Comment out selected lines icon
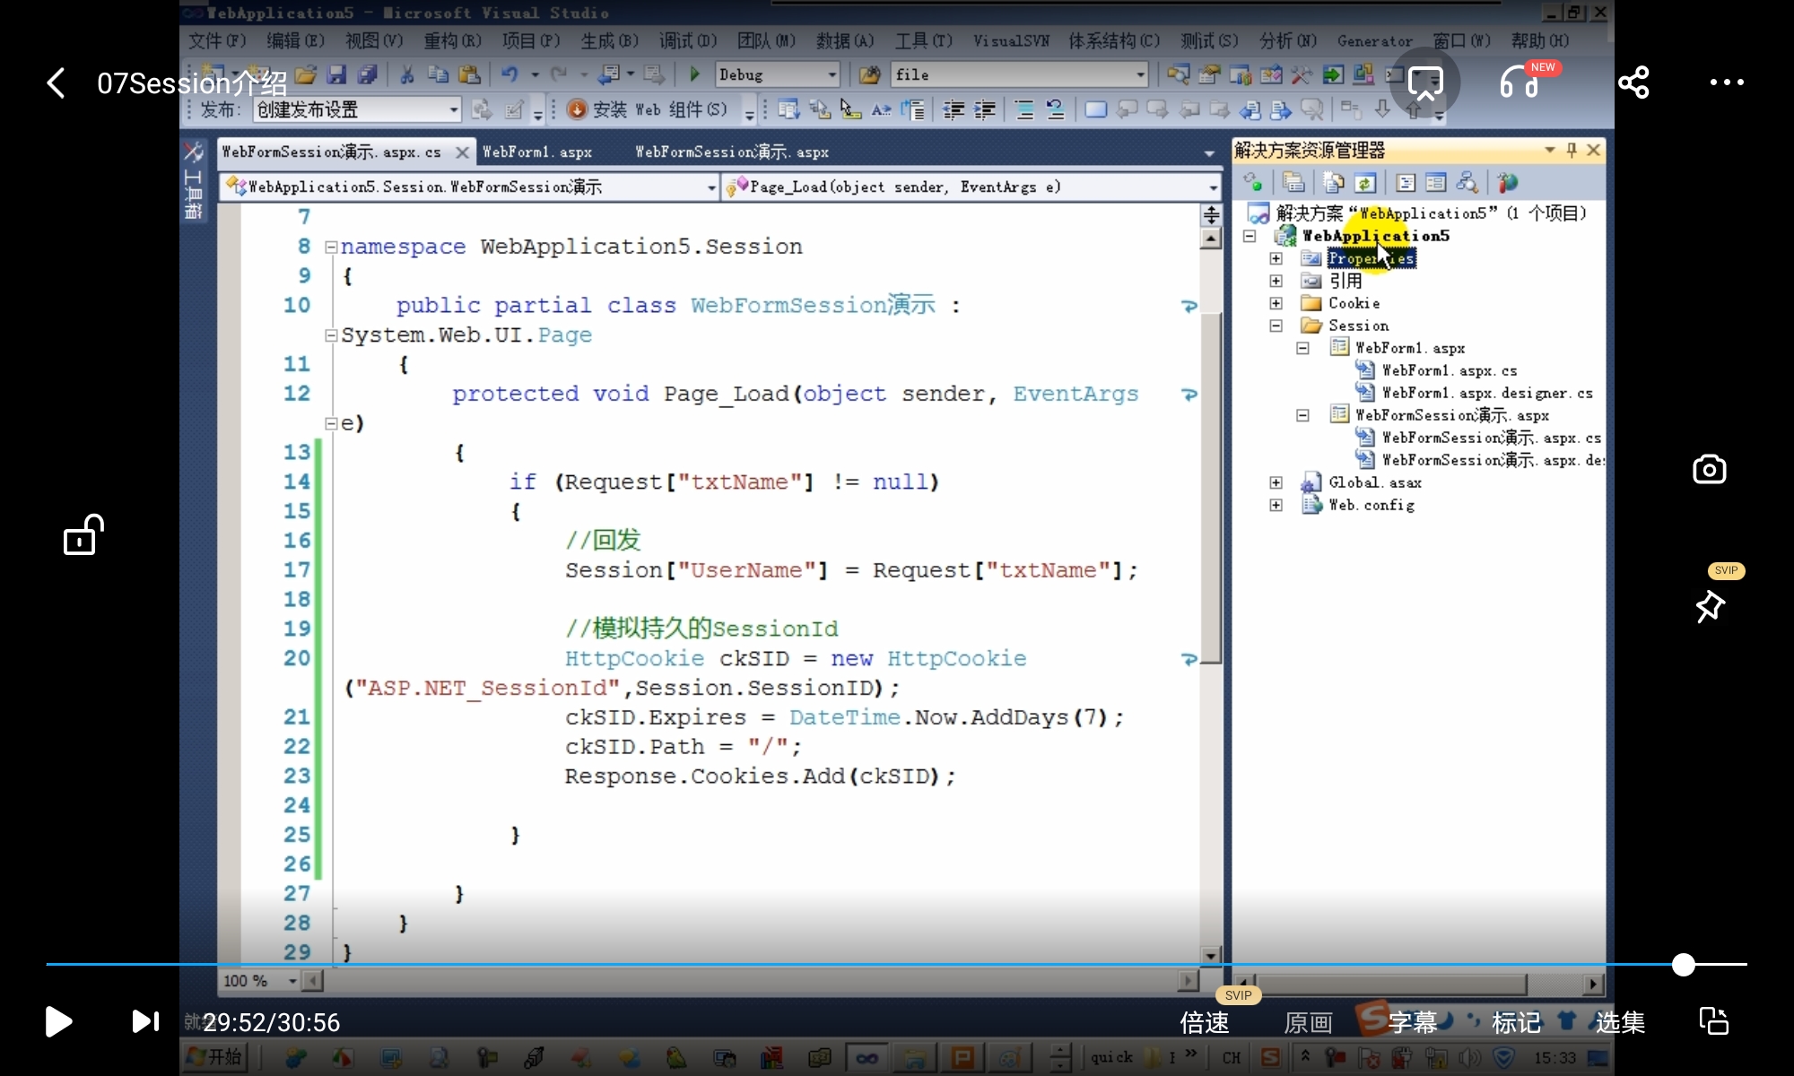Viewport: 1794px width, 1076px height. tap(1023, 109)
